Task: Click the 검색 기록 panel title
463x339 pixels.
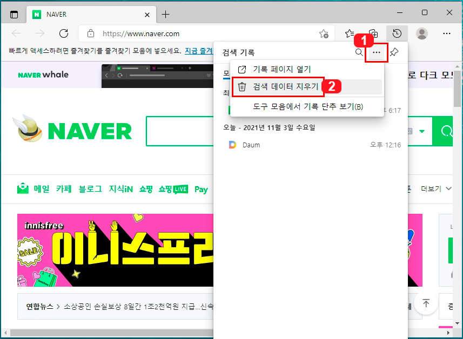Action: (x=238, y=52)
